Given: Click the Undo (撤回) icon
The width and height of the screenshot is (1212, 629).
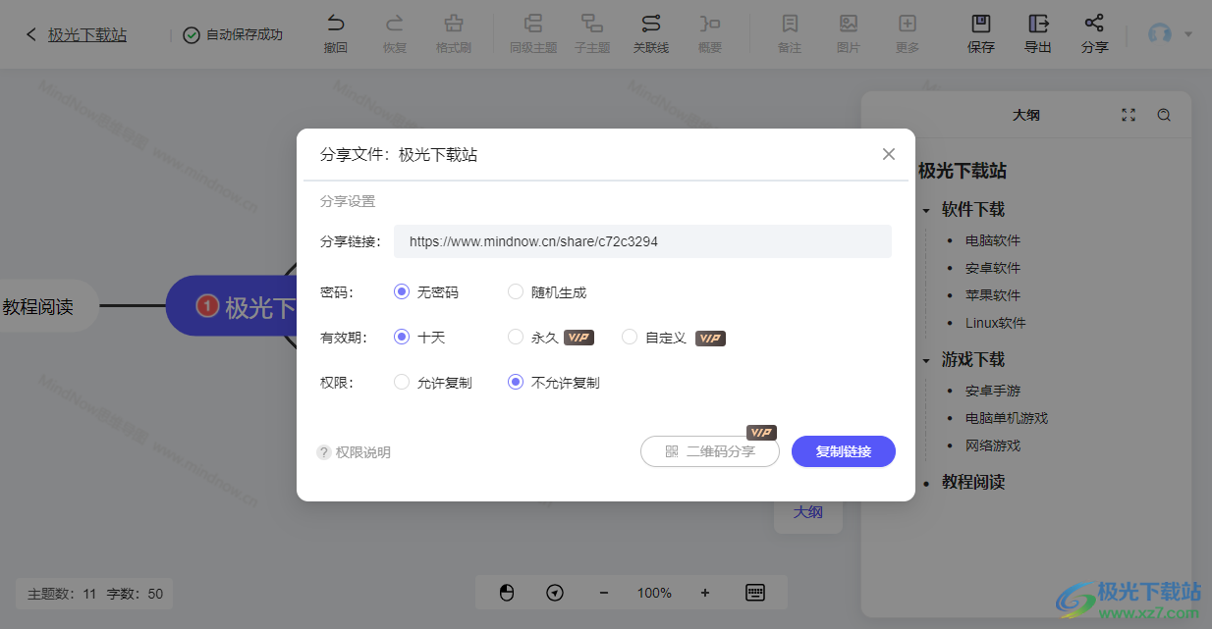Looking at the screenshot, I should tap(336, 24).
